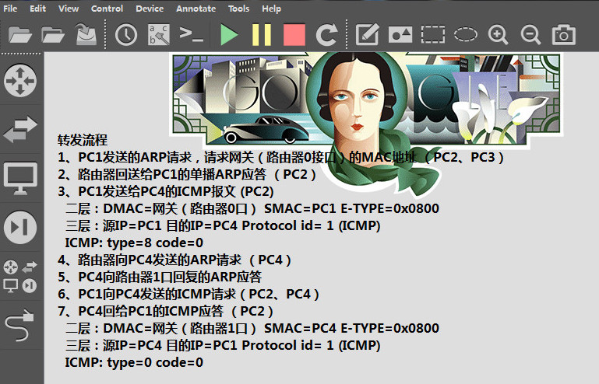Browse security devices in the sidebar

(x=20, y=227)
